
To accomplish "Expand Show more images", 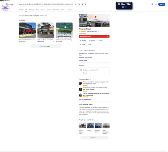I will click(46, 46).
